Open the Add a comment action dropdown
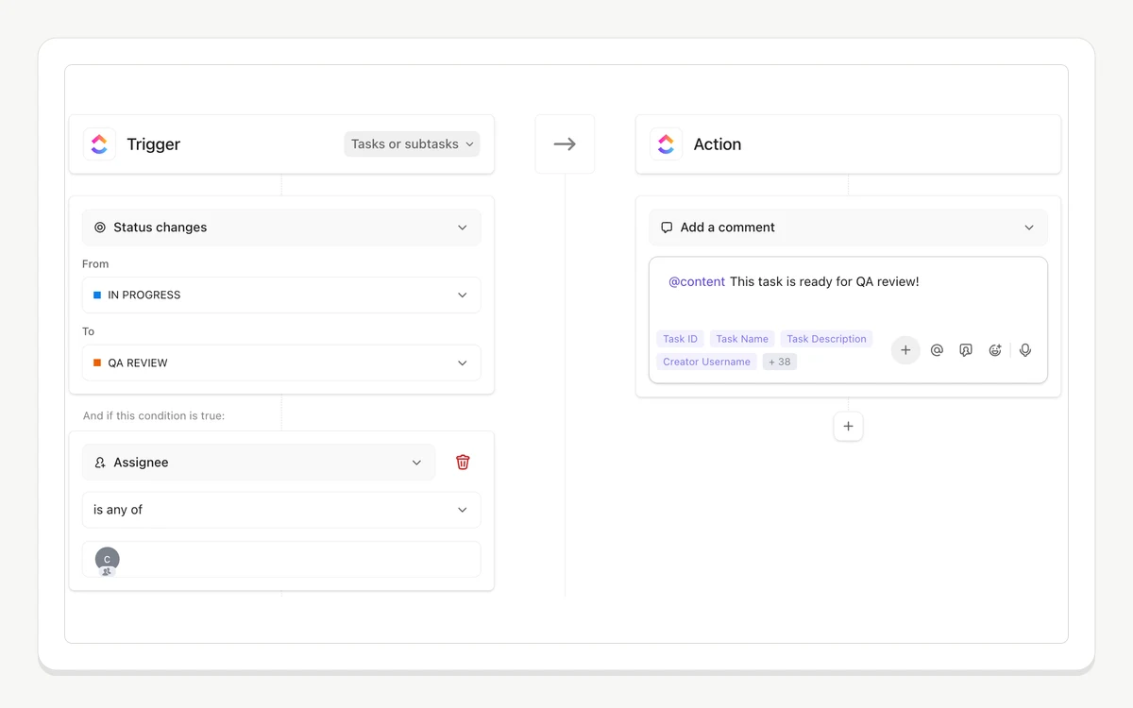 click(x=848, y=228)
